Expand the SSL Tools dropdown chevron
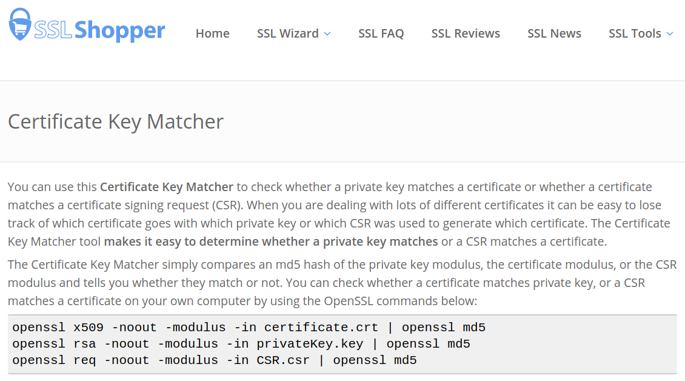 pos(670,34)
